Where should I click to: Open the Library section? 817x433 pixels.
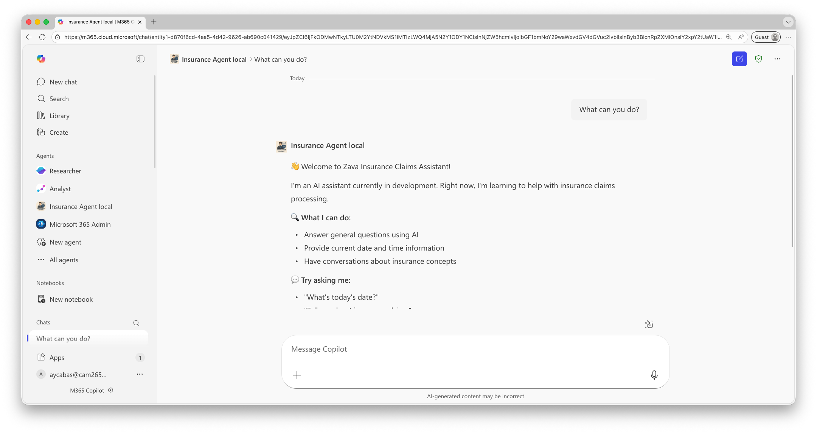(x=60, y=115)
